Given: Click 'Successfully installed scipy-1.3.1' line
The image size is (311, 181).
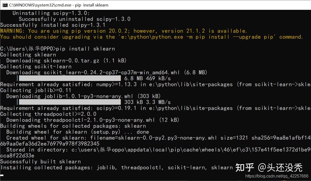Looking at the screenshot, I should (x=53, y=25).
